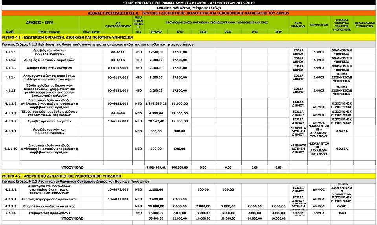The image size is (377, 225).
Task: Select the 'Τίτλος Υποέργου' header cell
Action: coord(49,32)
